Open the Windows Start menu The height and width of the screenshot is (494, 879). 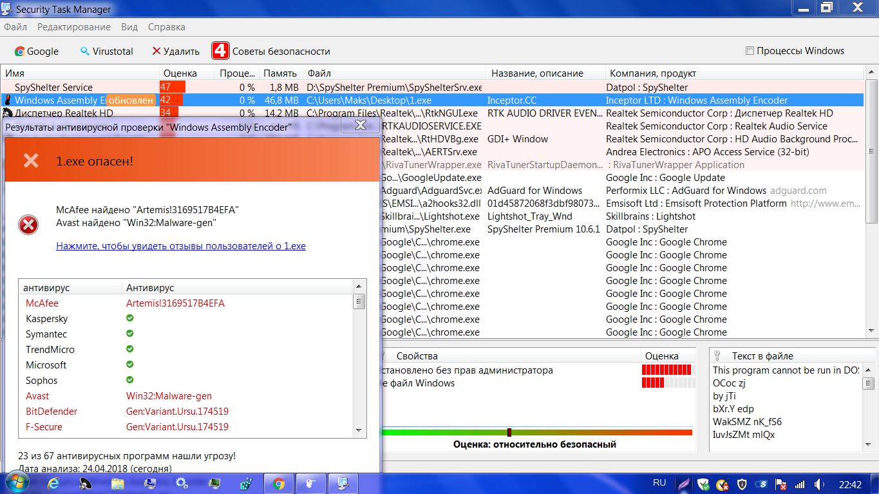pos(17,484)
